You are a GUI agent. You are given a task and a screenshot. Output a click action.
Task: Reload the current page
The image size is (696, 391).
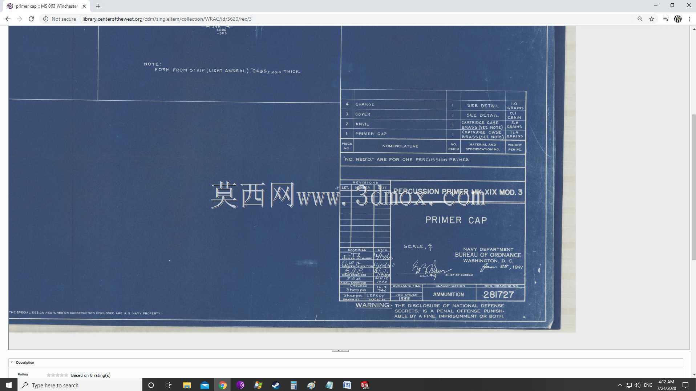coord(31,19)
